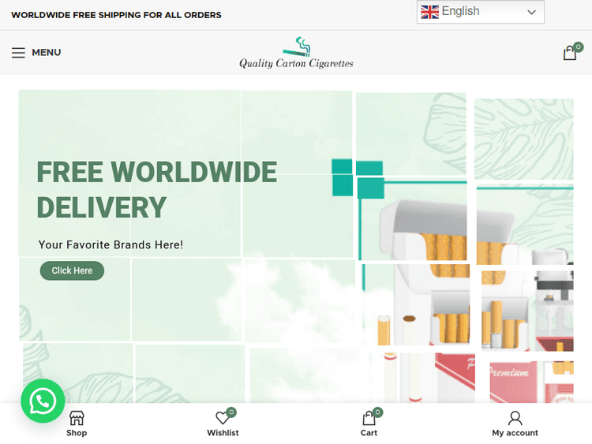Click the Shop storefront icon
This screenshot has width=592, height=444.
pyautogui.click(x=77, y=418)
